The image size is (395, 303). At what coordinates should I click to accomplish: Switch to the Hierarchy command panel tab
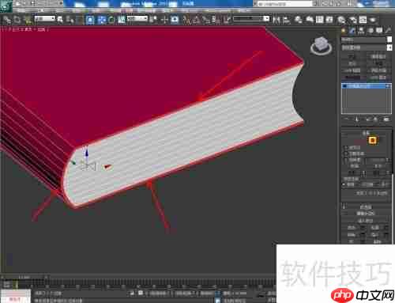pos(361,31)
